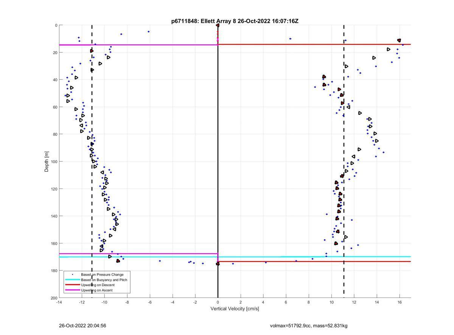Click the red-filled marker near 16 cm/s
Image resolution: width=454 pixels, height=335 pixels.
tap(399, 41)
